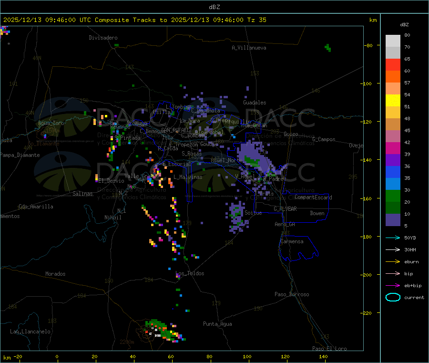This screenshot has height=363, width=429.
Task: Select the Paso_Barroso map label
Action: 292,295
